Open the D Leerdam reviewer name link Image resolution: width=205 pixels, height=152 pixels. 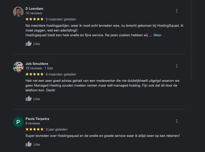tap(34, 9)
